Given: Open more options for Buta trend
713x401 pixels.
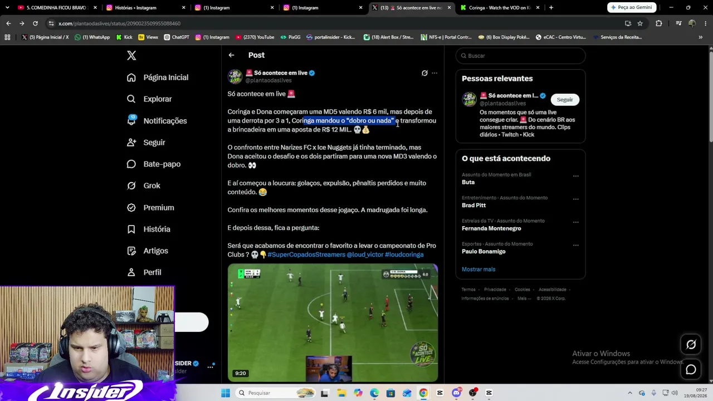Looking at the screenshot, I should click(x=576, y=176).
